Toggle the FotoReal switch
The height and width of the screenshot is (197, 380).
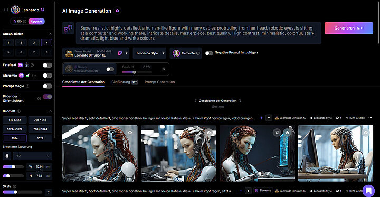click(x=47, y=65)
